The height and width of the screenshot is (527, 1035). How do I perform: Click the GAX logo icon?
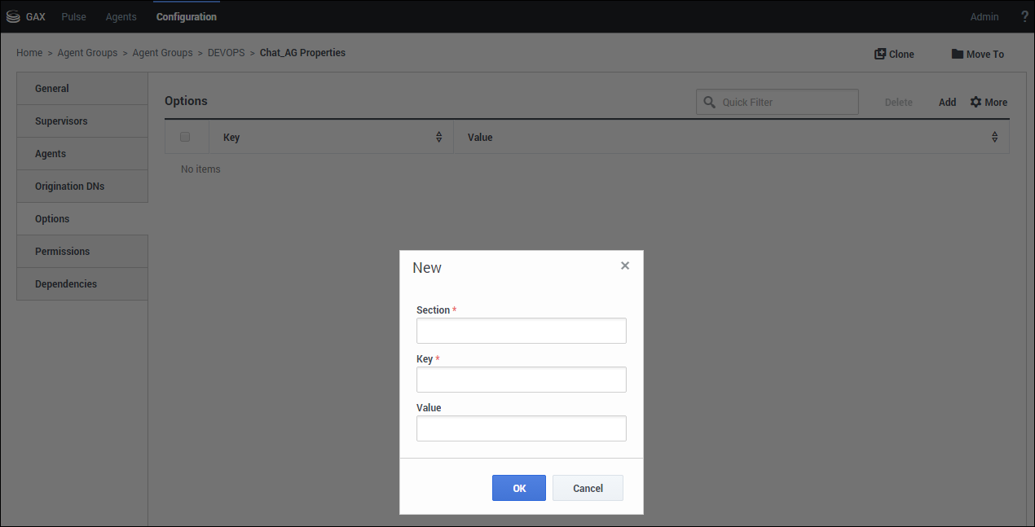tap(13, 17)
